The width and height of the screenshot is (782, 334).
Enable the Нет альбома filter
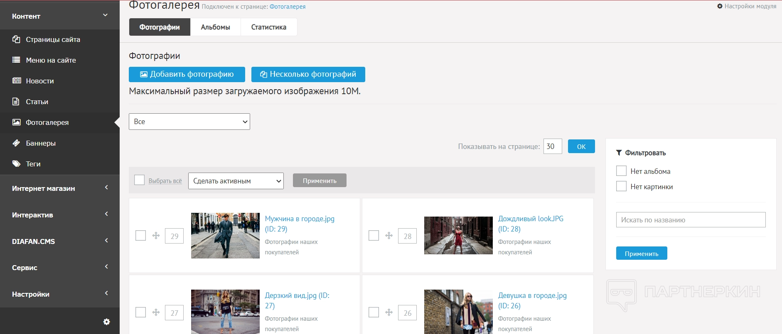coord(622,171)
